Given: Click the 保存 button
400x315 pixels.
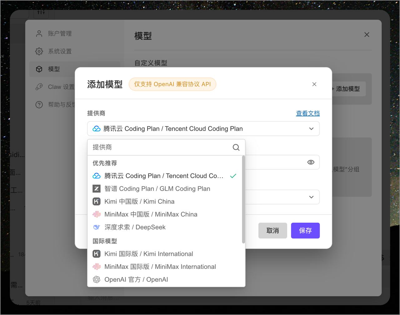Looking at the screenshot, I should [305, 230].
